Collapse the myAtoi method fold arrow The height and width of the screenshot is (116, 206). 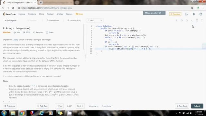(93, 28)
